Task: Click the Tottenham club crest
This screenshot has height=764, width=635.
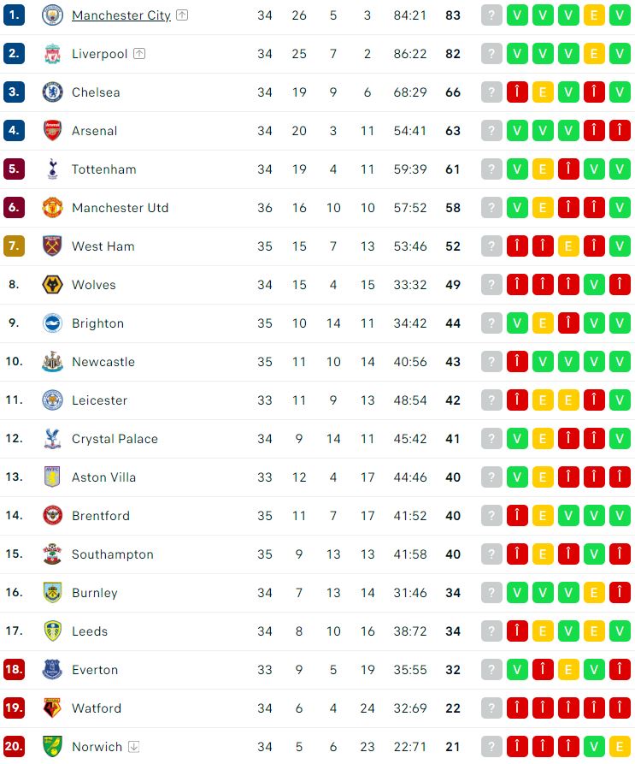Action: coord(51,169)
